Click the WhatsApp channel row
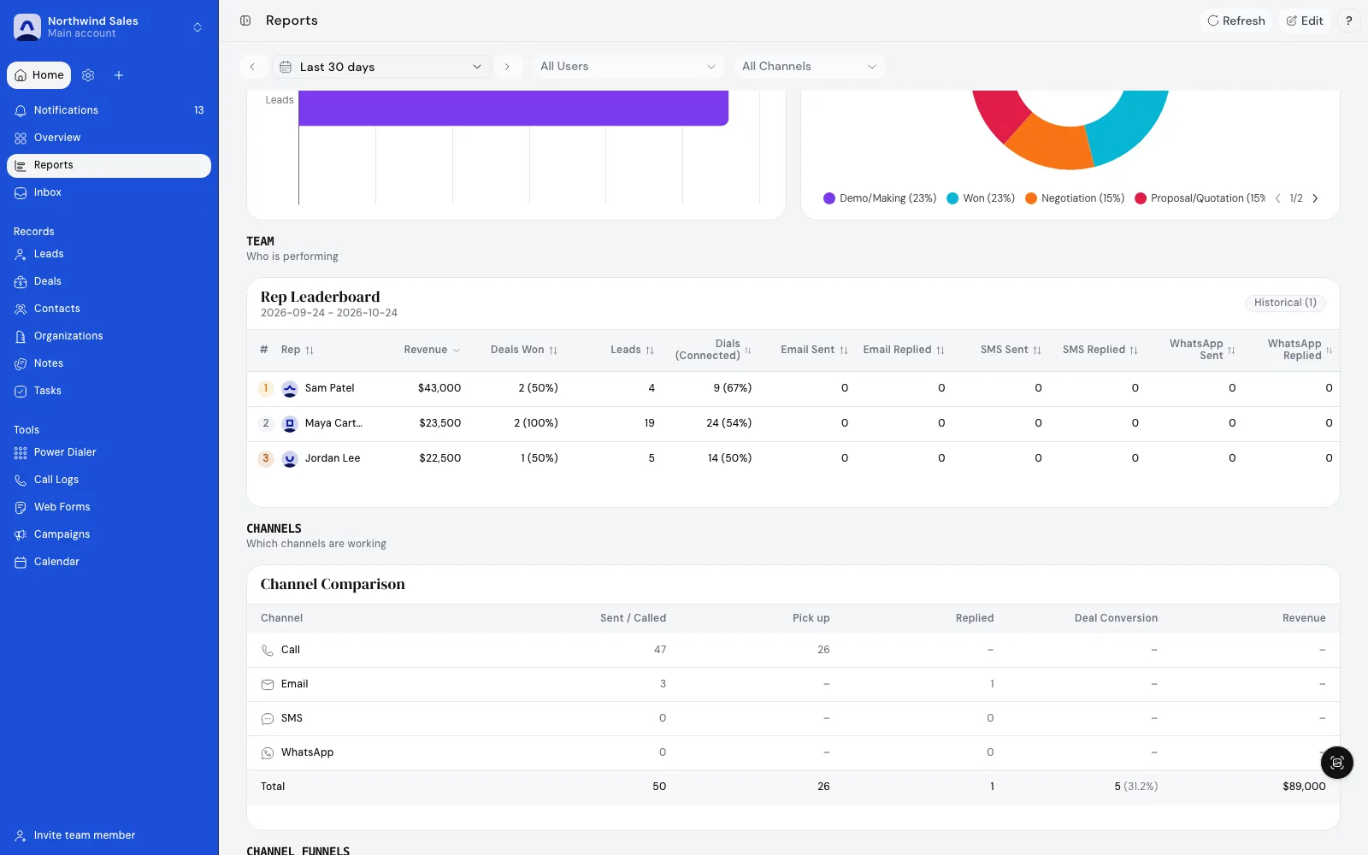Screen dimensions: 1368x855 793,752
